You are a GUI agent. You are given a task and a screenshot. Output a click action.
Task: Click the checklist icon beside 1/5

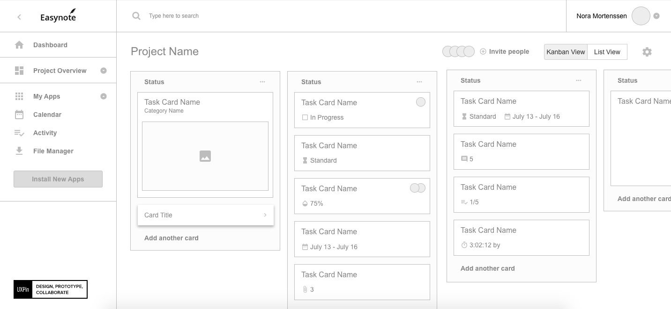click(464, 202)
